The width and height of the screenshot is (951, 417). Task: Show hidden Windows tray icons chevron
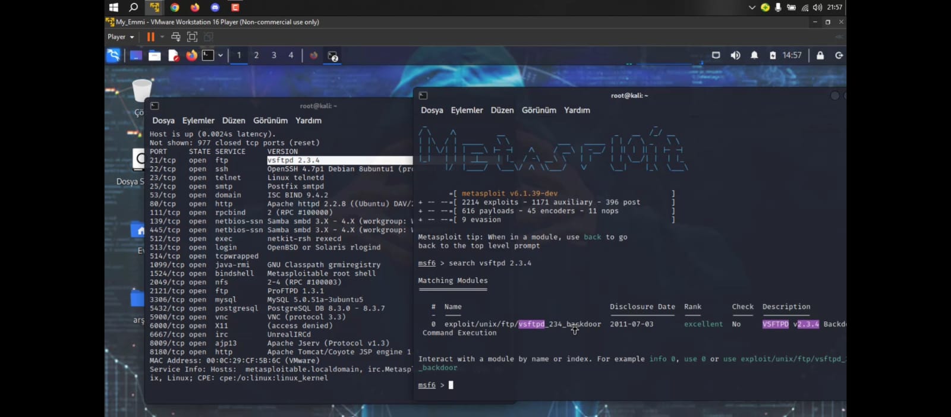(752, 7)
